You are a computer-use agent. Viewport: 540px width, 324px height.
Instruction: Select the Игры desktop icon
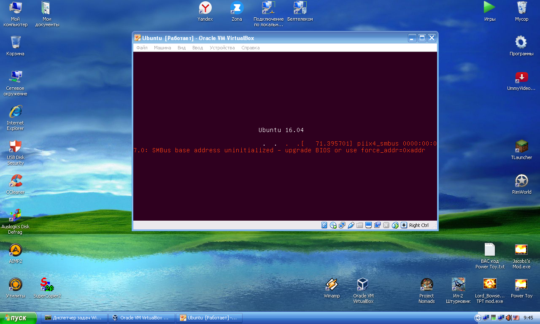pyautogui.click(x=490, y=11)
